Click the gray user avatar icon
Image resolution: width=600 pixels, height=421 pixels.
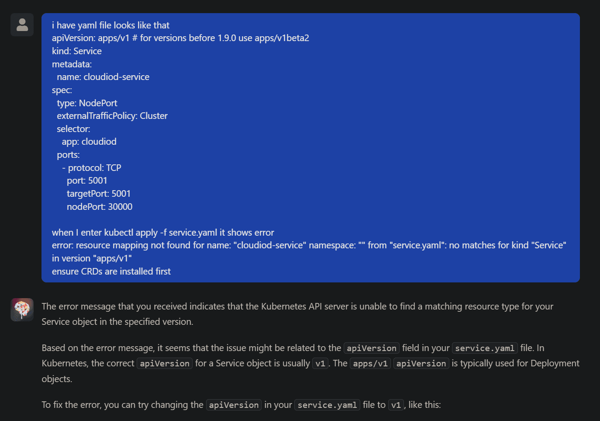pyautogui.click(x=22, y=24)
